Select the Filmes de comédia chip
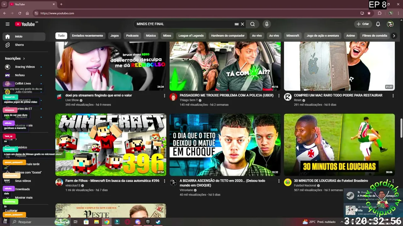 tap(375, 36)
